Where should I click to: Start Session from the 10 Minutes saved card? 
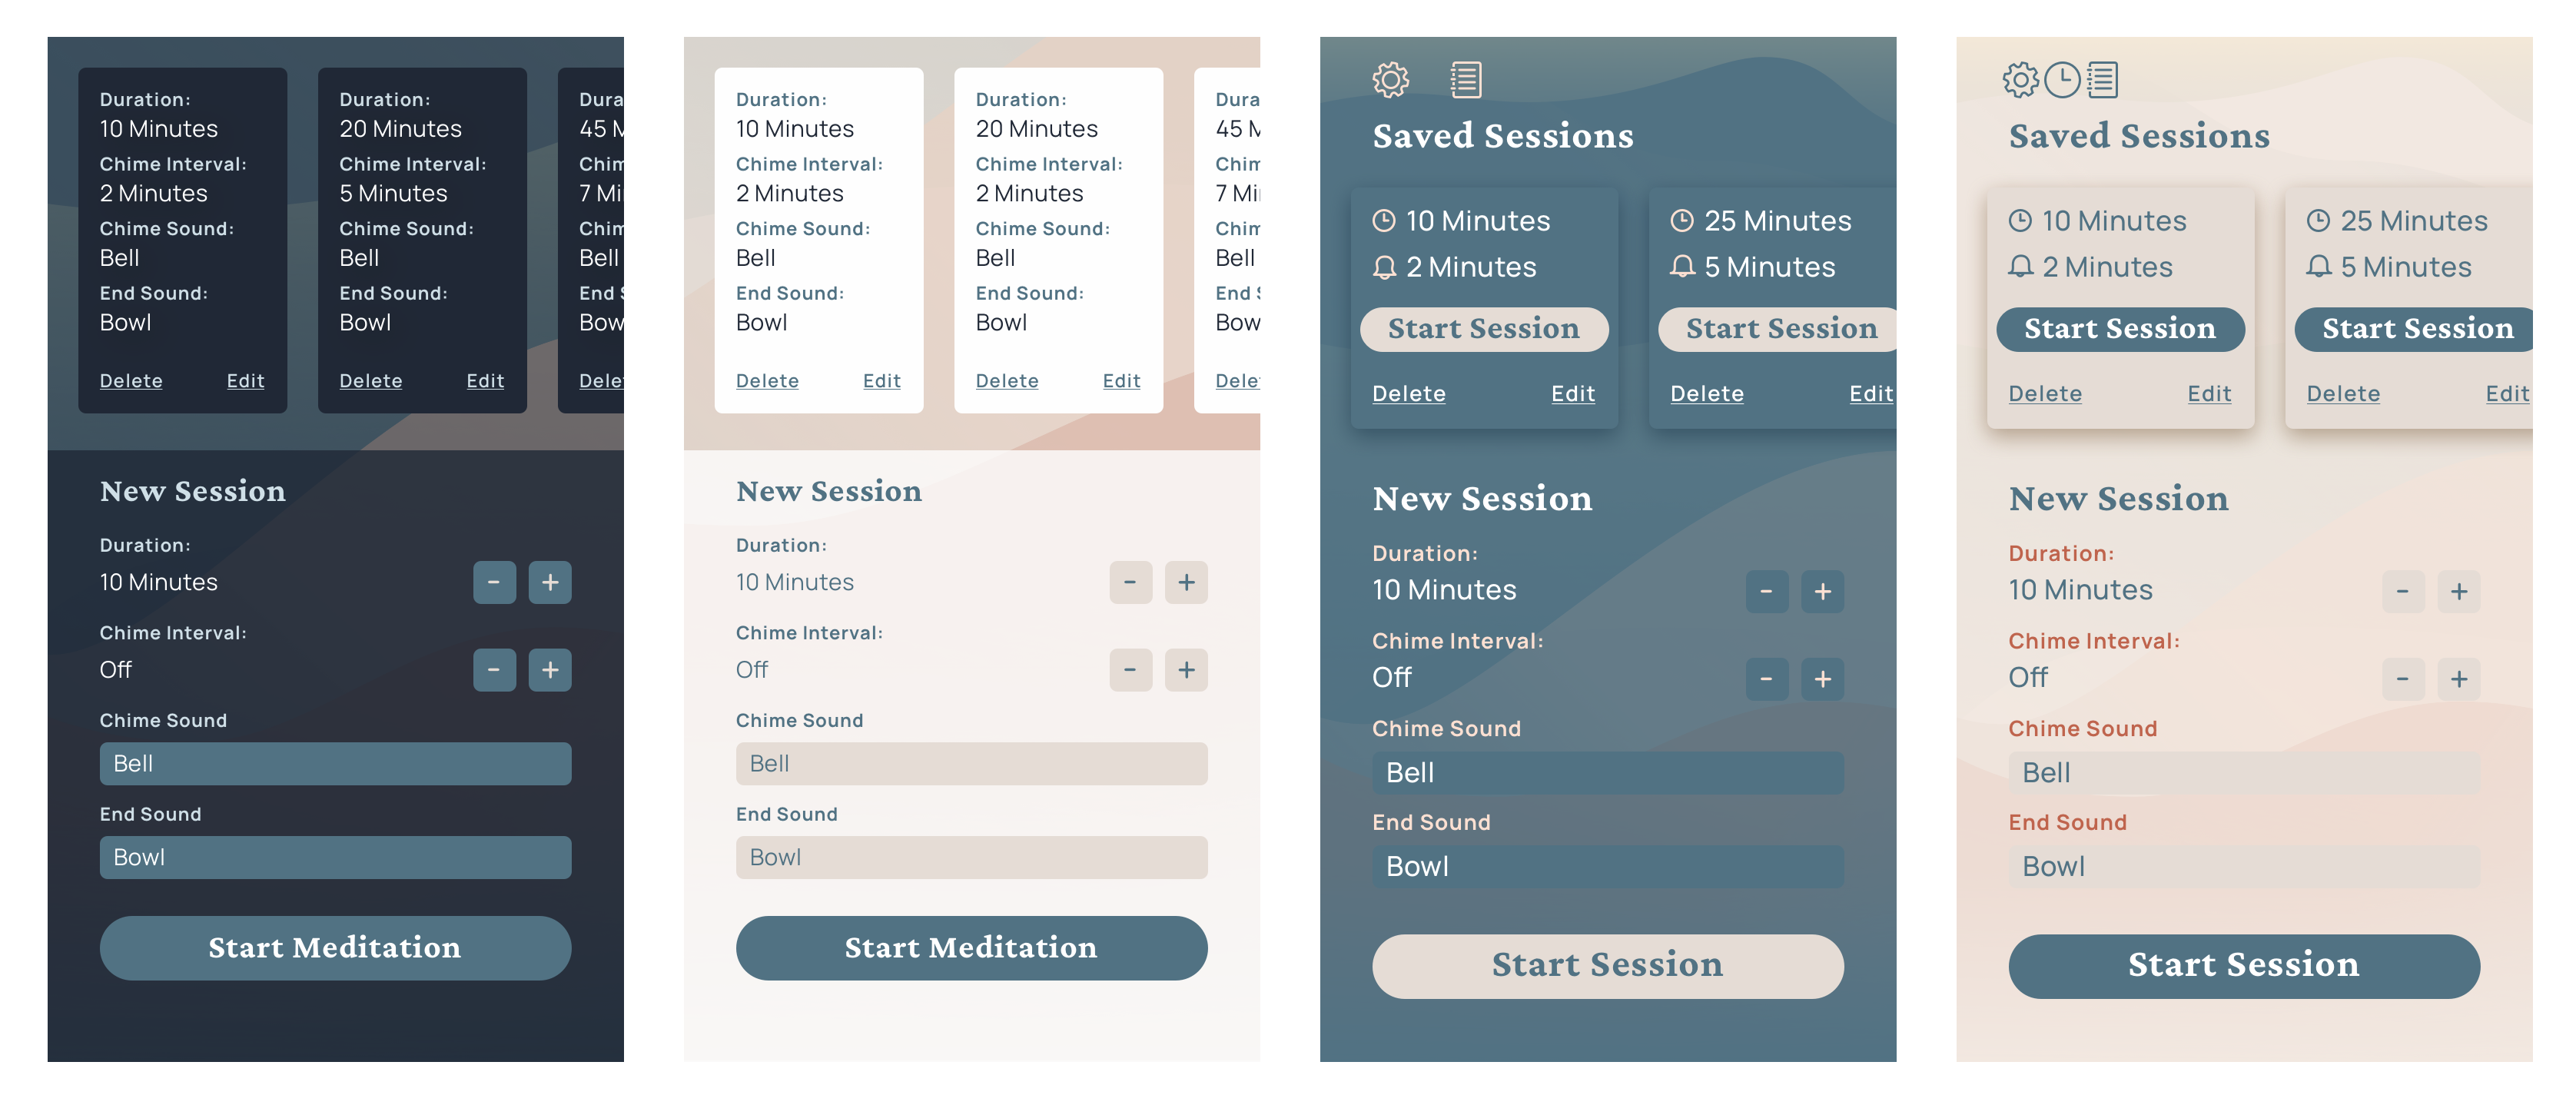point(1484,328)
